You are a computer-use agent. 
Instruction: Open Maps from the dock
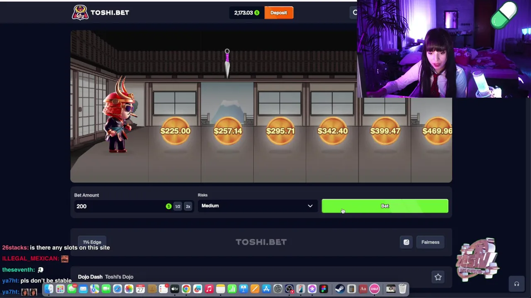point(94,289)
